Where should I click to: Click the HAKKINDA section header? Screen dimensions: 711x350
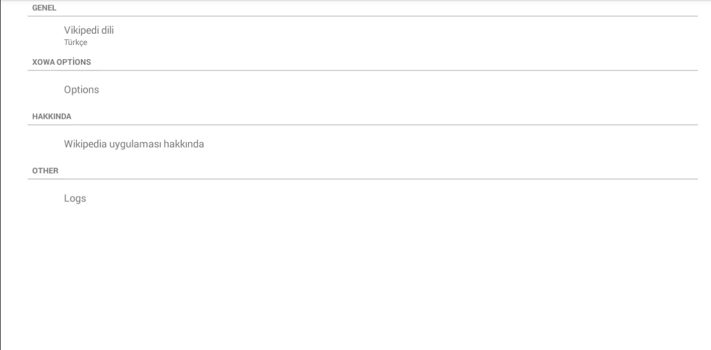tap(51, 117)
